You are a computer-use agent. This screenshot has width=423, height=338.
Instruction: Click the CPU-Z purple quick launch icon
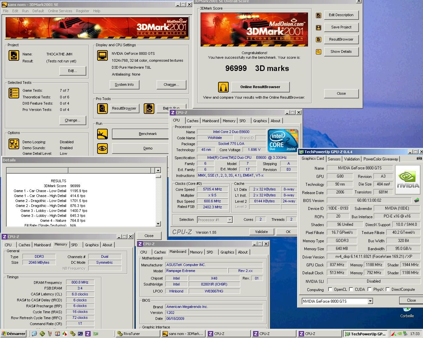[88, 334]
